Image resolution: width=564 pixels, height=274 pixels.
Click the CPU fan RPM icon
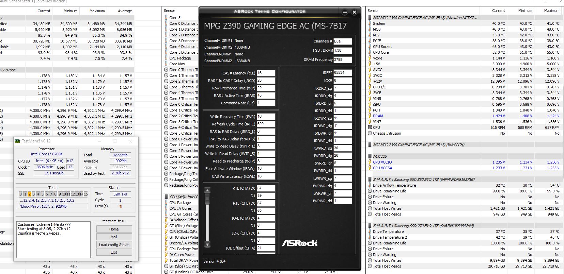coord(370,127)
